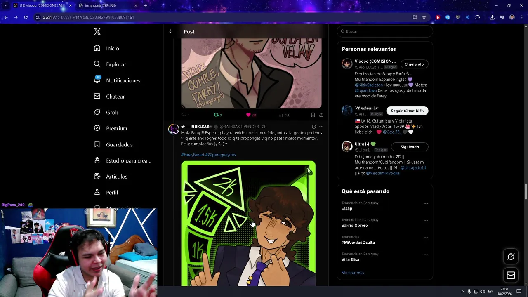Click the install app icon
Viewport: 528px width, 297px height.
pos(415,17)
